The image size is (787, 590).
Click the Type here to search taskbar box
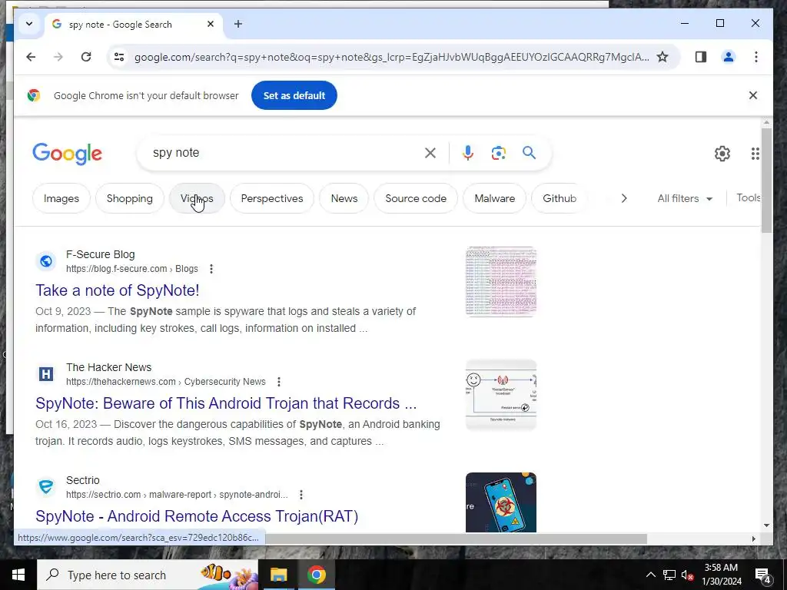[x=147, y=575]
